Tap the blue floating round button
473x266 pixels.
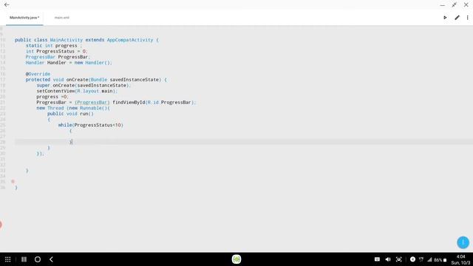click(x=463, y=242)
